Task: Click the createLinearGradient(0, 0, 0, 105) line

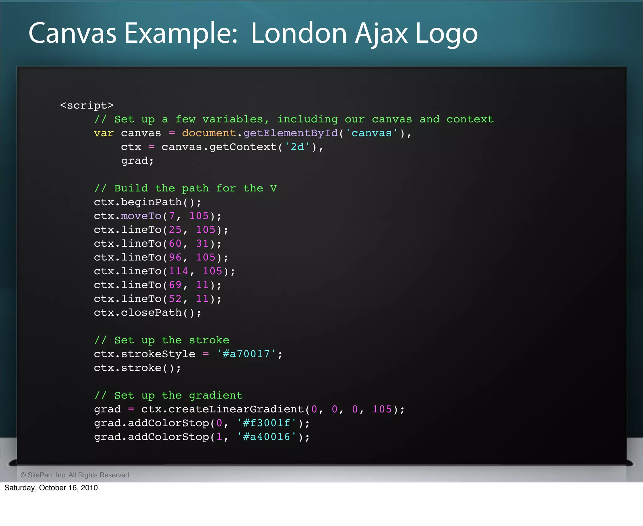Action: point(249,409)
